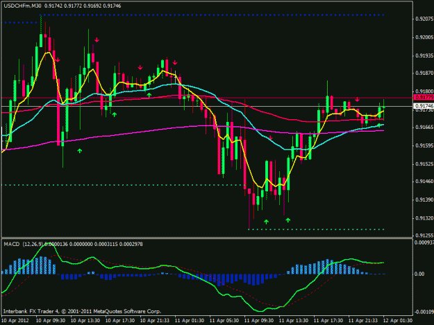Click the 0.91595 price axis label
The height and width of the screenshot is (325, 434).
(424, 146)
